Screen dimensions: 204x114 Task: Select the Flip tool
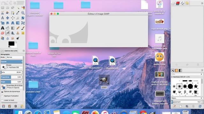point(18,23)
